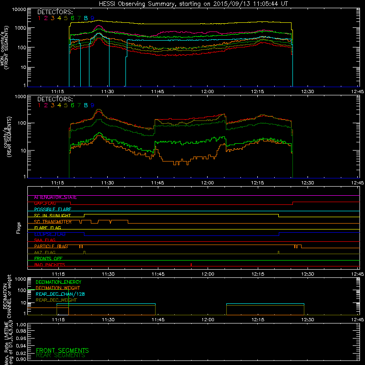This screenshot has height=365, width=365.
Task: Click blue detector 9 in front segments legend
Action: [93, 18]
